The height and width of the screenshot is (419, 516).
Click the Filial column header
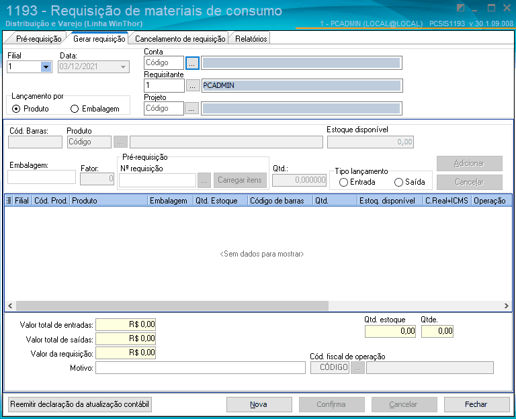pos(22,201)
